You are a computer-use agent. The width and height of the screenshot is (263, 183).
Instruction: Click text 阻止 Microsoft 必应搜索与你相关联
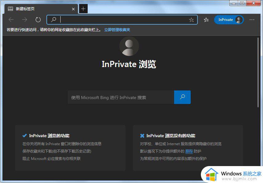pos(51,158)
